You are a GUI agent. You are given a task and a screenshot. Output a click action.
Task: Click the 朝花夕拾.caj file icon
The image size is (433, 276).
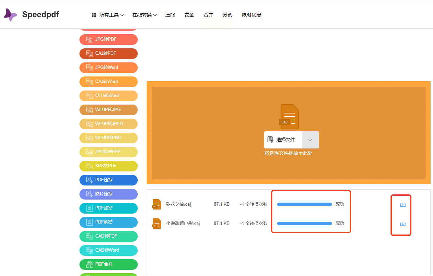click(157, 204)
